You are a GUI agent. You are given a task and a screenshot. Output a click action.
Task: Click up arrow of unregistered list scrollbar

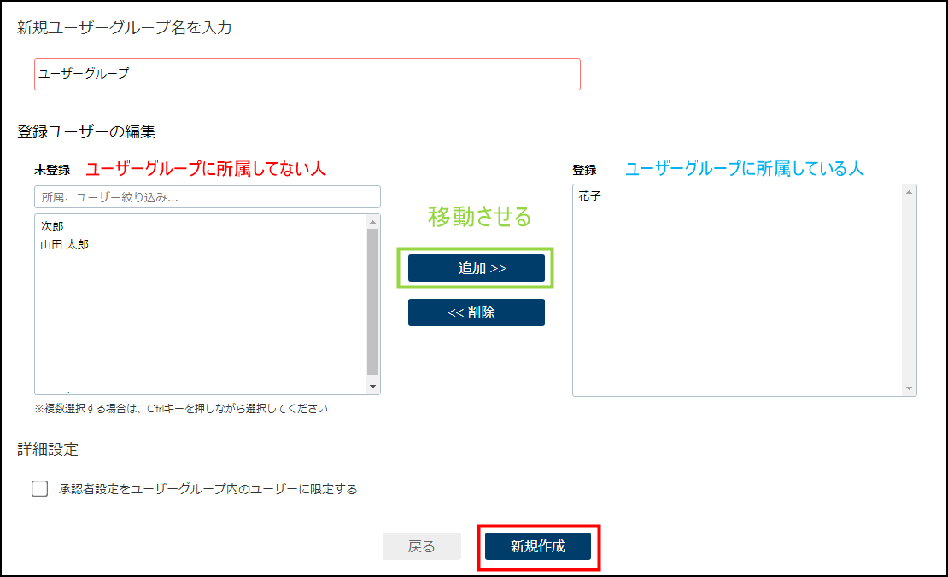click(372, 222)
